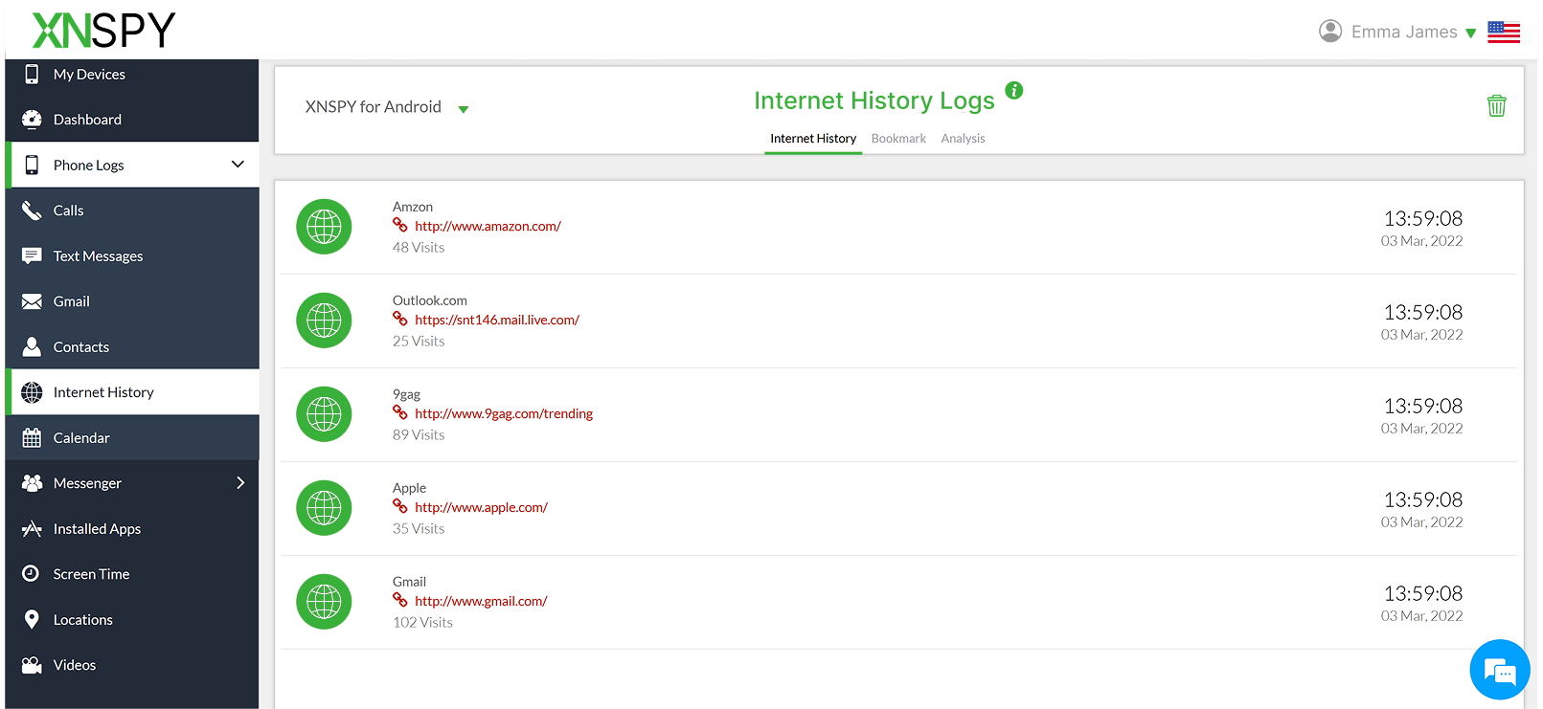Open Text Messages in the sidebar

pos(98,256)
